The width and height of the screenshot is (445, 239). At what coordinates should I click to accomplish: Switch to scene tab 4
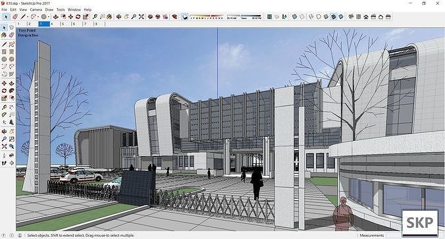(55, 24)
